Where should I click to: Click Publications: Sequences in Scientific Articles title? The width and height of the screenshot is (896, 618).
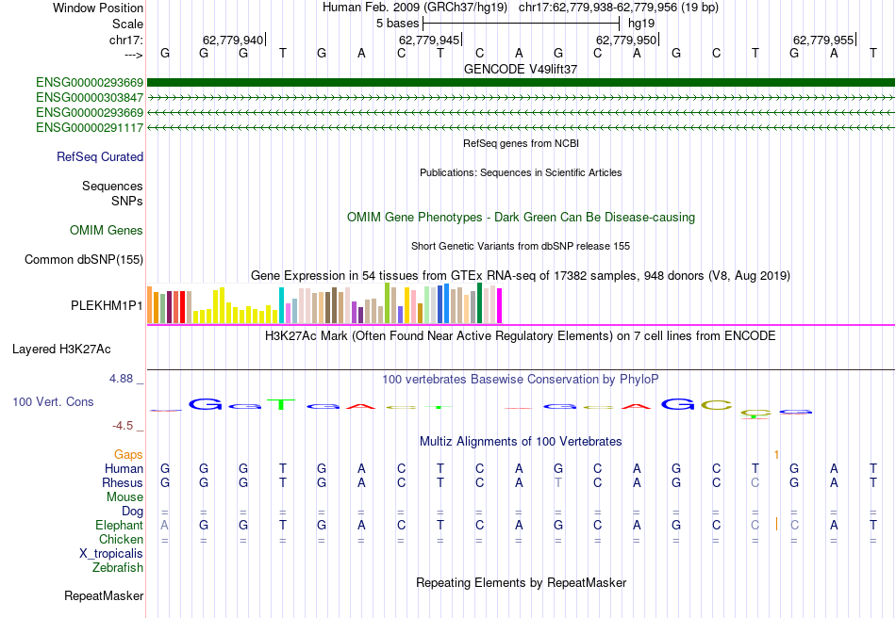coord(521,173)
